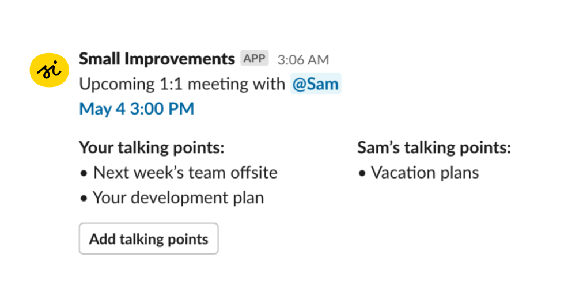The height and width of the screenshot is (296, 568).
Task: Click the 3:06 AM message timestamp
Action: click(303, 60)
